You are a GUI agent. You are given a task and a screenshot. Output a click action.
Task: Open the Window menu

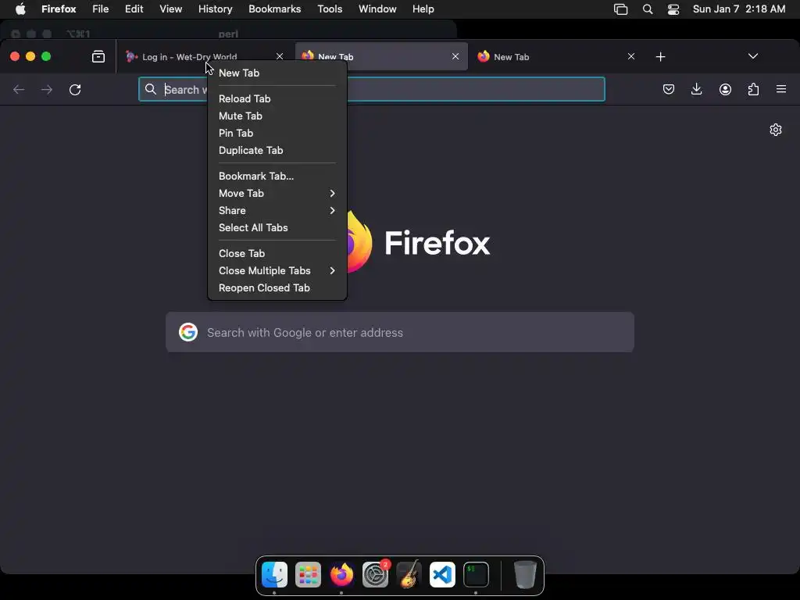377,9
